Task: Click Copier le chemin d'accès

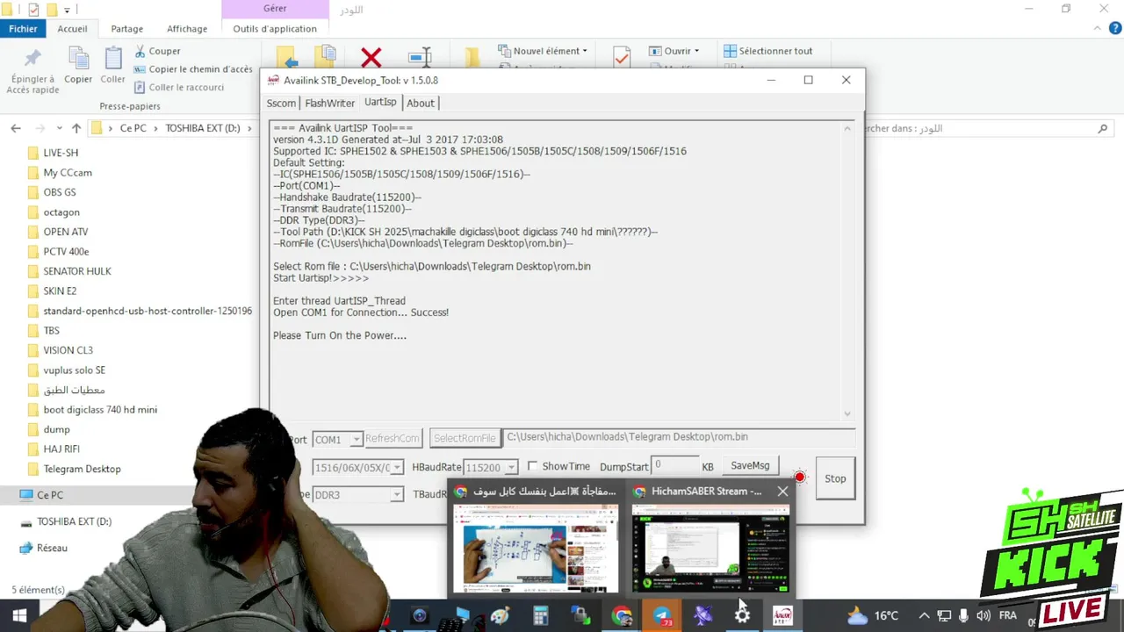Action: (x=193, y=69)
